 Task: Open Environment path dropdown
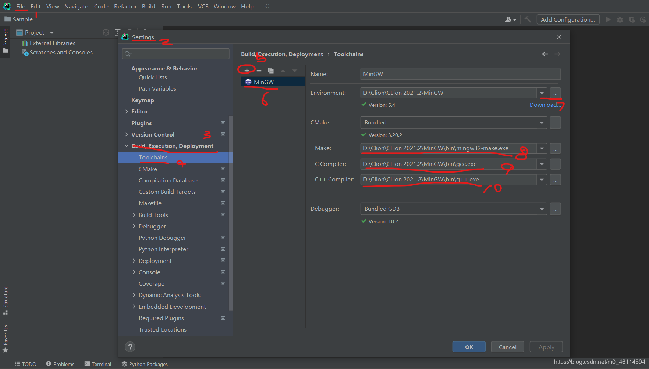point(542,93)
